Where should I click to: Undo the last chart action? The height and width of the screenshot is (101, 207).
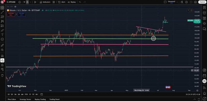[80, 2]
